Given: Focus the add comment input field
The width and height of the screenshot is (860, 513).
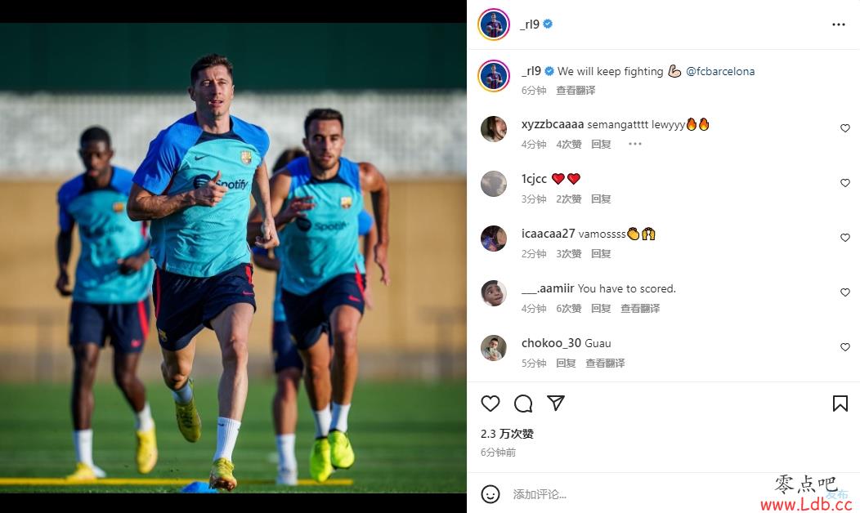Looking at the screenshot, I should 636,494.
